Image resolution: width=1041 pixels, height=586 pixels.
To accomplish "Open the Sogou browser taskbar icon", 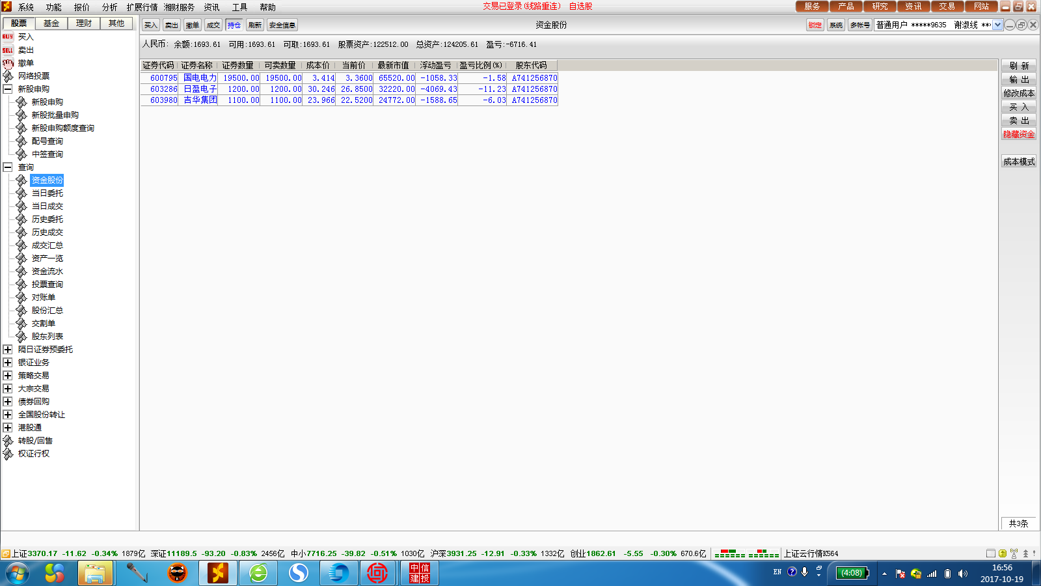I will coord(299,573).
